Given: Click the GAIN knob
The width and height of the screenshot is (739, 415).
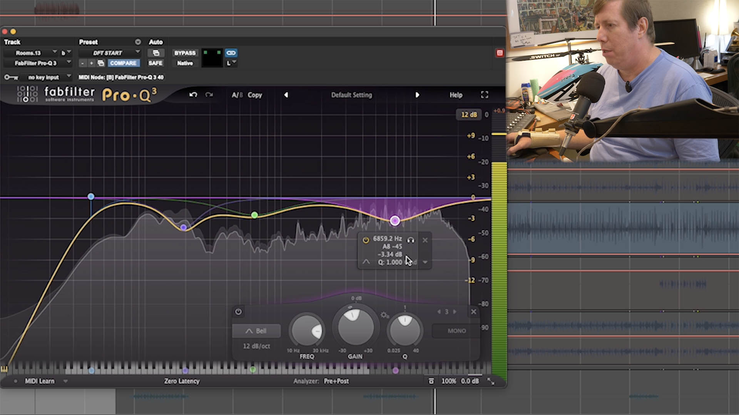Looking at the screenshot, I should [356, 327].
